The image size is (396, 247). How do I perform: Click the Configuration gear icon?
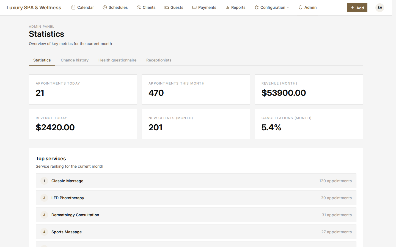256,7
